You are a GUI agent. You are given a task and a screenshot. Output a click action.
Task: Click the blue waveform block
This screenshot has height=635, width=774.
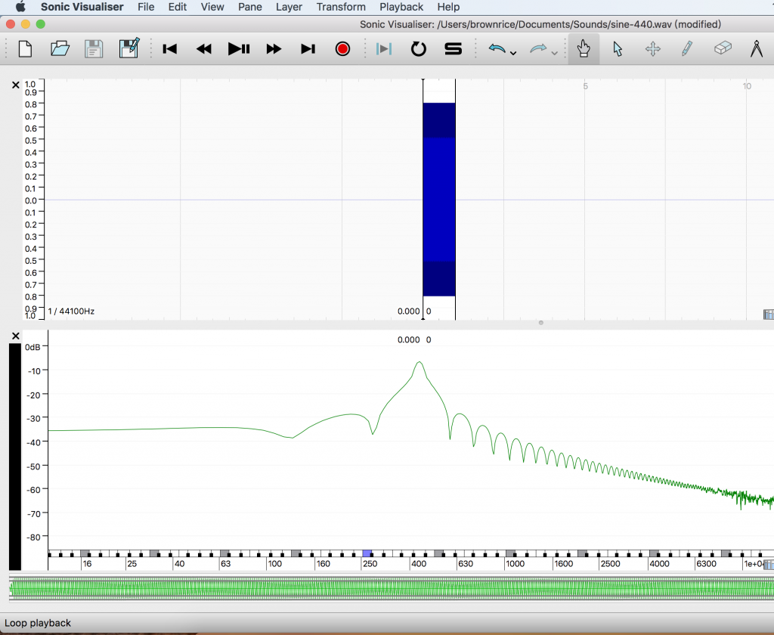click(x=439, y=200)
